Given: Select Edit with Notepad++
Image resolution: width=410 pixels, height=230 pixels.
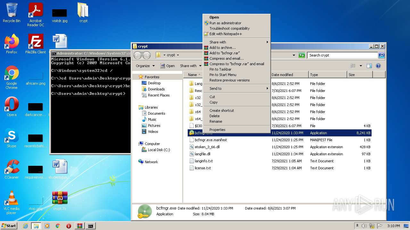Looking at the screenshot, I should pyautogui.click(x=236, y=34).
